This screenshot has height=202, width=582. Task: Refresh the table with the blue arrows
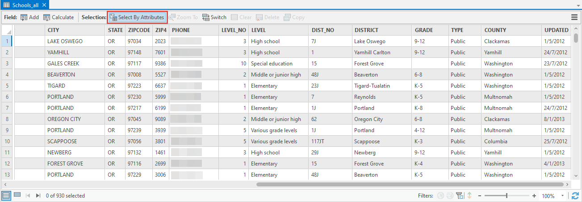(575, 196)
